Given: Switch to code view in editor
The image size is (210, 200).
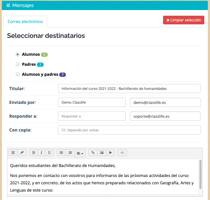Looking at the screenshot, I should coord(122,153).
